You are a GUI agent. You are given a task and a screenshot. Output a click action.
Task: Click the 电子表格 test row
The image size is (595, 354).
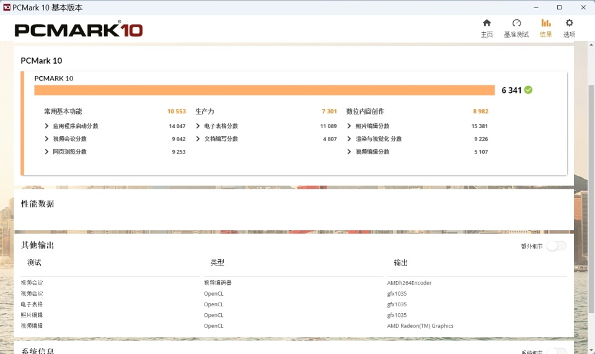(x=32, y=304)
